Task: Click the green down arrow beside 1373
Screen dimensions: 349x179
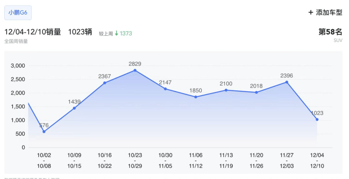Action: tap(116, 34)
